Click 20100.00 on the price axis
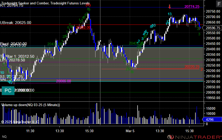This screenshot has height=140, width=222. coord(213,82)
